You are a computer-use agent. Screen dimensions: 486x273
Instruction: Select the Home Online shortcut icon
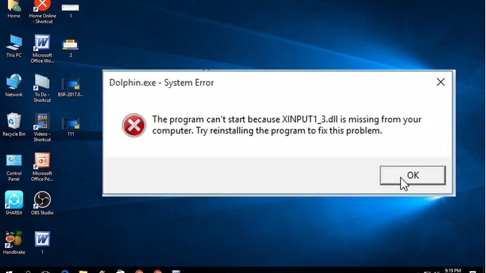pyautogui.click(x=43, y=12)
